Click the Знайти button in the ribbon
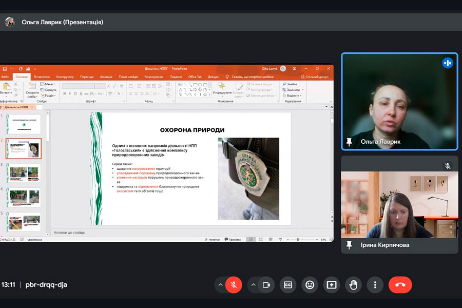Screen dimensions: 462x308 (x=289, y=84)
